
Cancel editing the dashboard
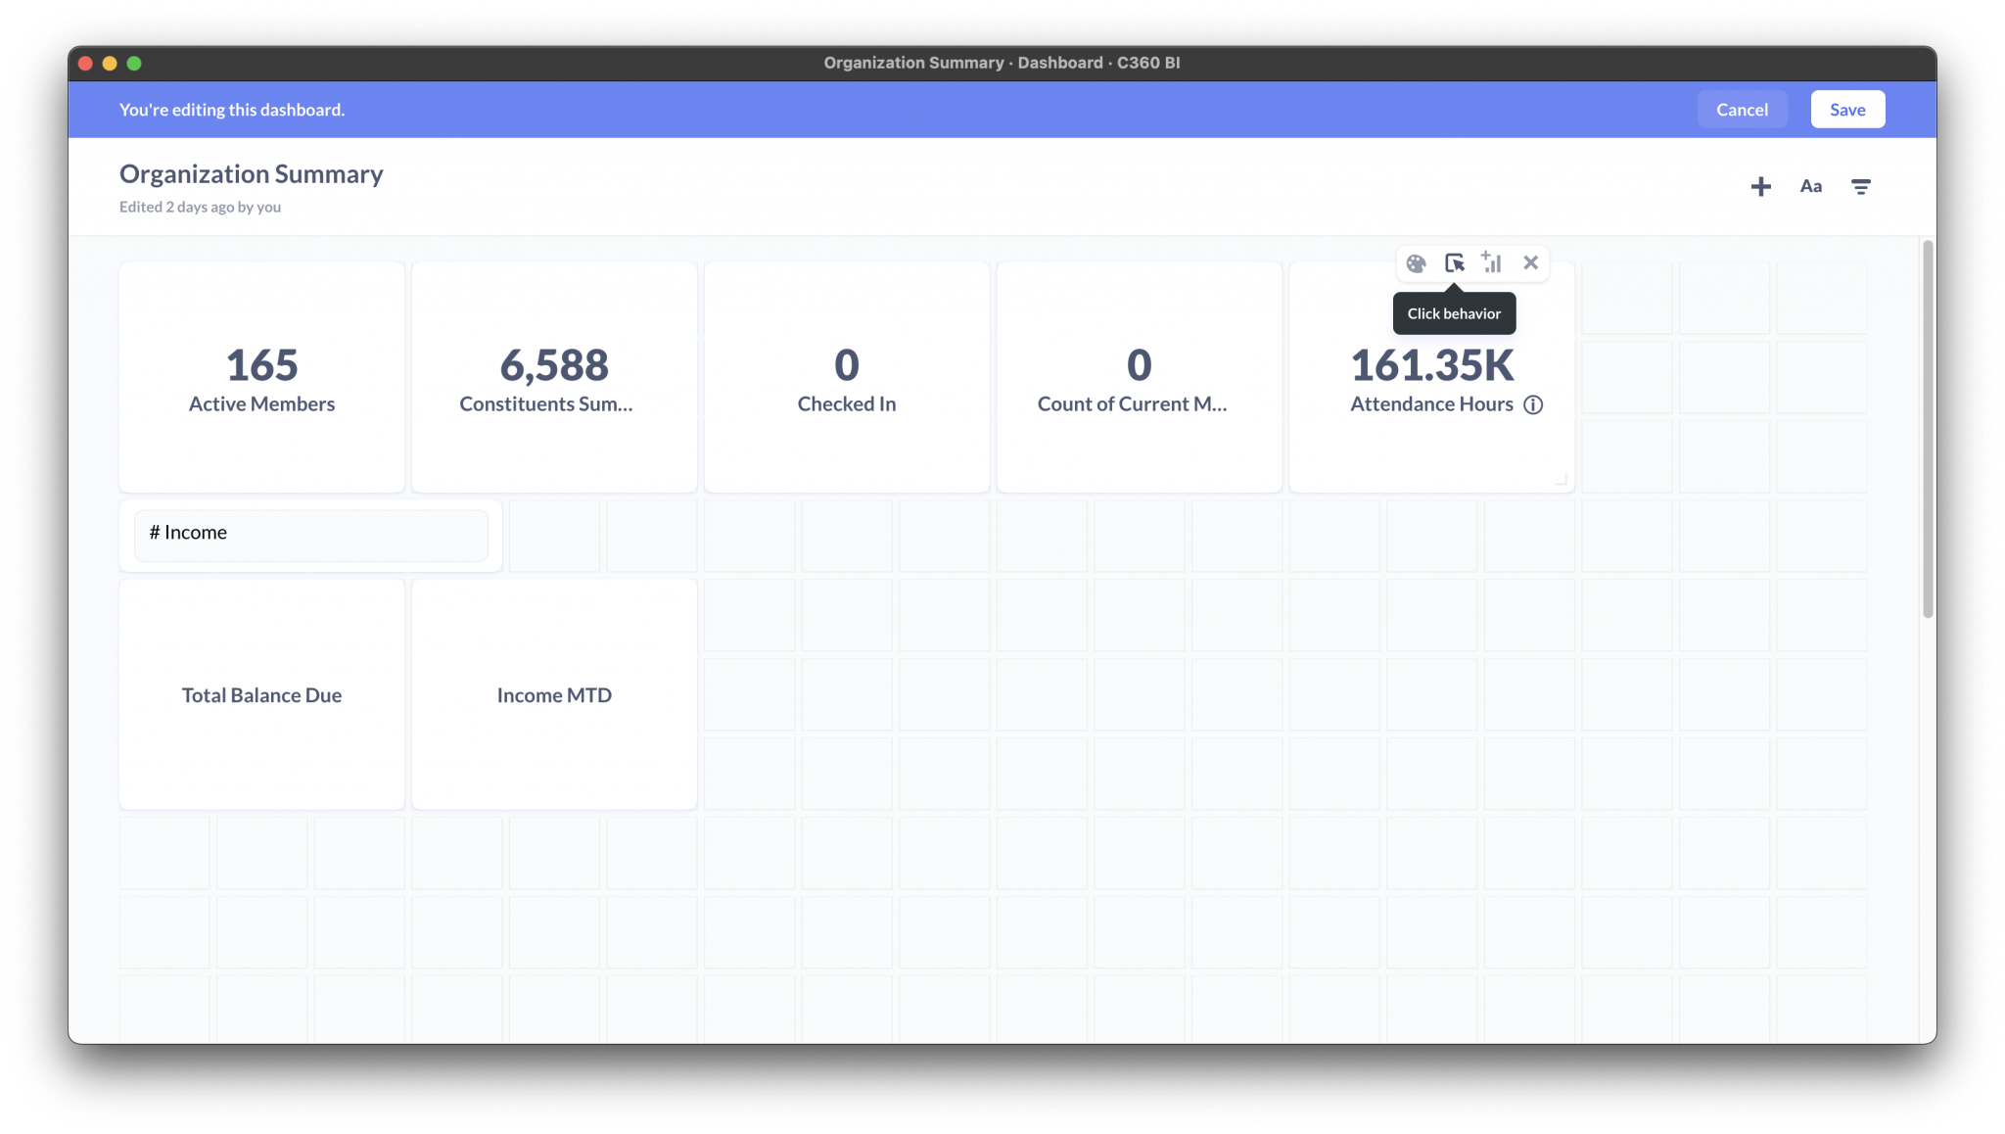point(1742,109)
